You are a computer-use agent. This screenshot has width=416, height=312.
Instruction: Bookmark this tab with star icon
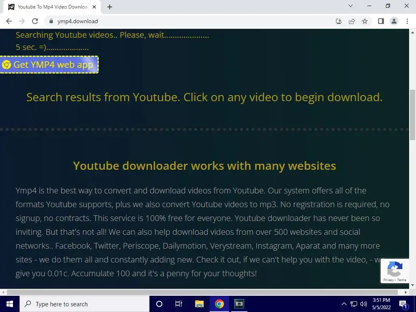tap(365, 21)
